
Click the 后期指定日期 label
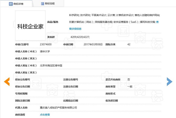70,100
